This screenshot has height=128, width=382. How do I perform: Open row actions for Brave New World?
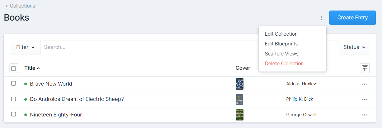[x=364, y=84]
